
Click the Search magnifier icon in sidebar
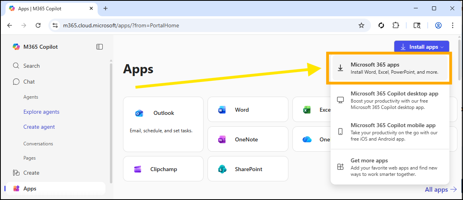pos(16,66)
